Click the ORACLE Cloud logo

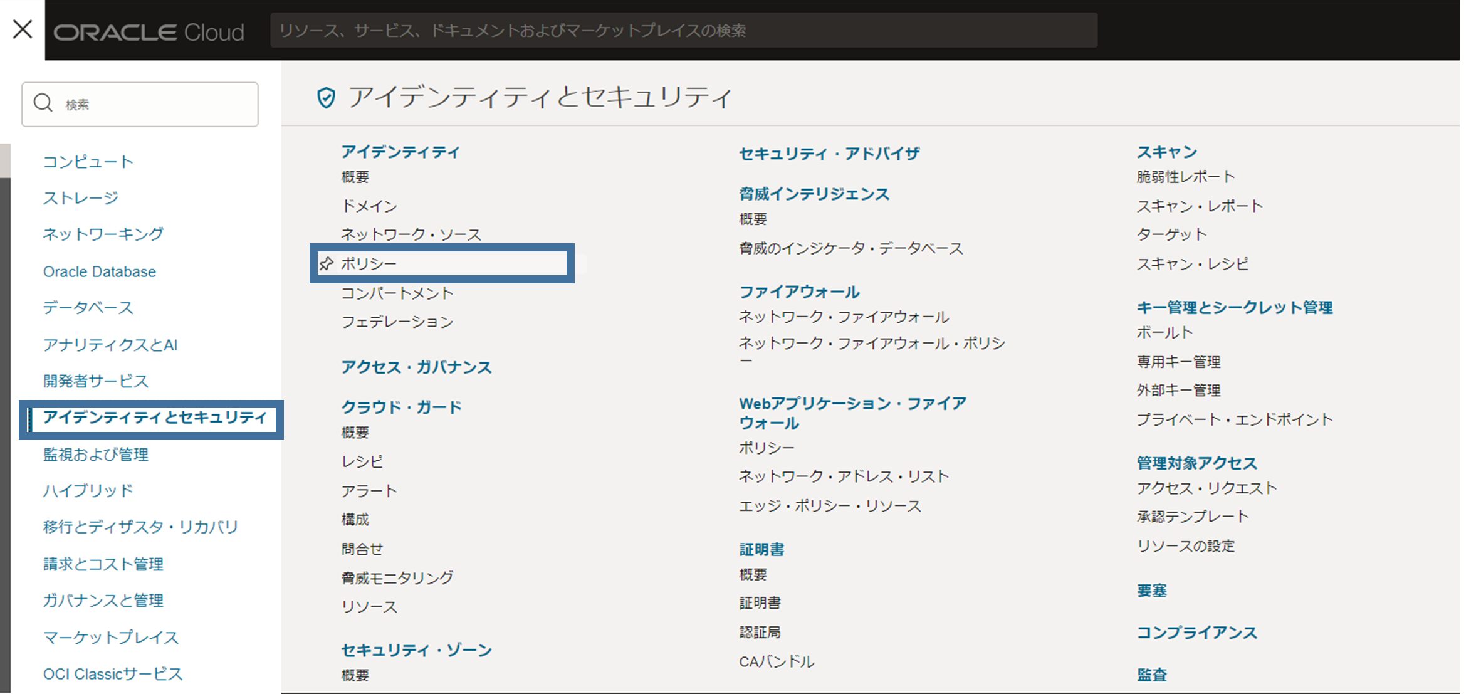pos(149,32)
